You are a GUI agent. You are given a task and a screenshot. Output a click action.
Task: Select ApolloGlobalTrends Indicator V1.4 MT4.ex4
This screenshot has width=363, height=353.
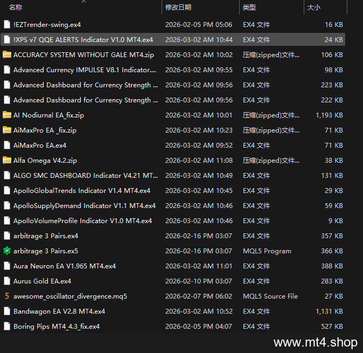click(x=82, y=190)
